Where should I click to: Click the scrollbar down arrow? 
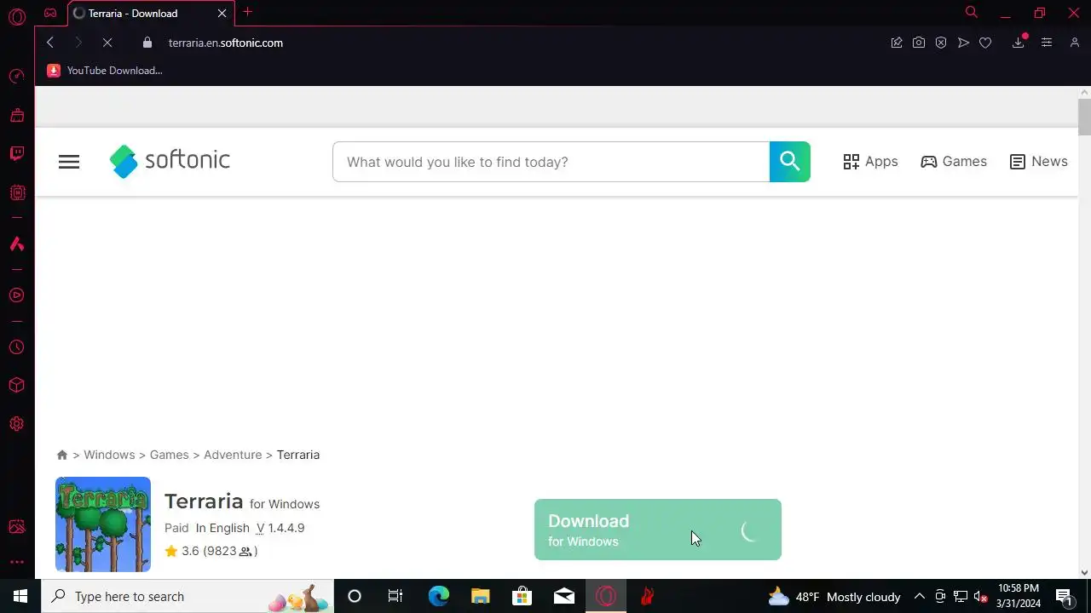click(1084, 572)
